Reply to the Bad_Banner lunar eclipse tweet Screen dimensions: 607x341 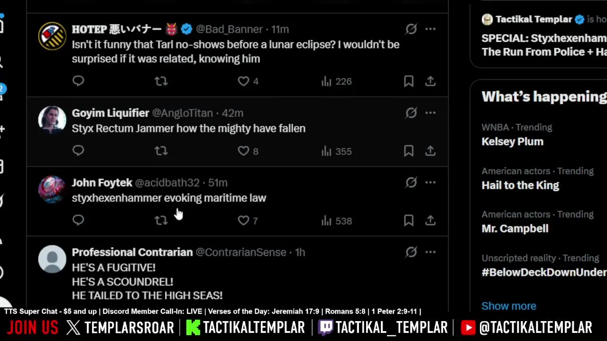pos(78,81)
